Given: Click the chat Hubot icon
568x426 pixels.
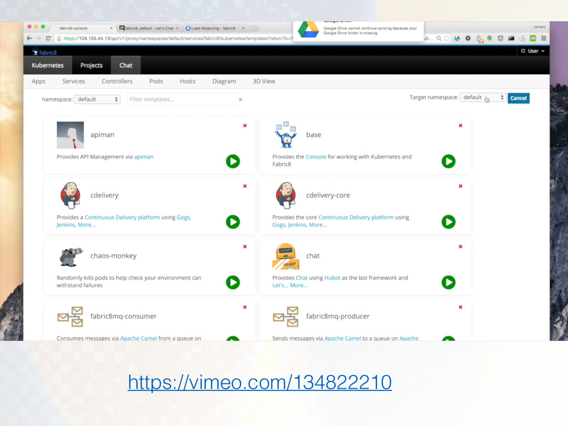Looking at the screenshot, I should (x=286, y=256).
